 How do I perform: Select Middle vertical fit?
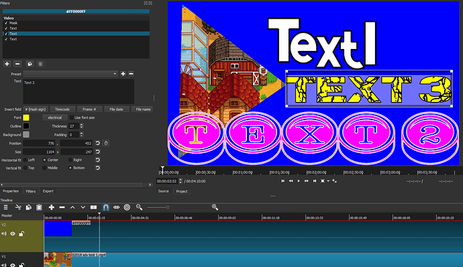coord(44,168)
